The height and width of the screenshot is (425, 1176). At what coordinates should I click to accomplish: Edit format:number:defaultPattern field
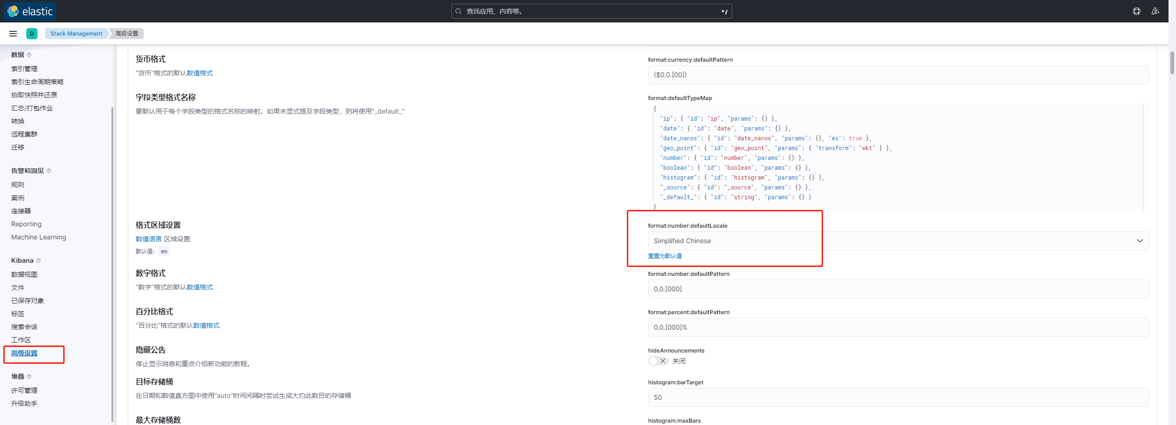[898, 289]
